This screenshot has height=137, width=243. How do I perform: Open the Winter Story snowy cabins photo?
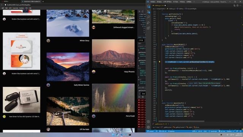click(x=68, y=23)
